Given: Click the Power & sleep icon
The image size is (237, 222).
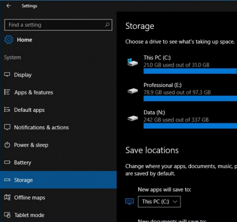Looking at the screenshot, I should tap(7, 145).
